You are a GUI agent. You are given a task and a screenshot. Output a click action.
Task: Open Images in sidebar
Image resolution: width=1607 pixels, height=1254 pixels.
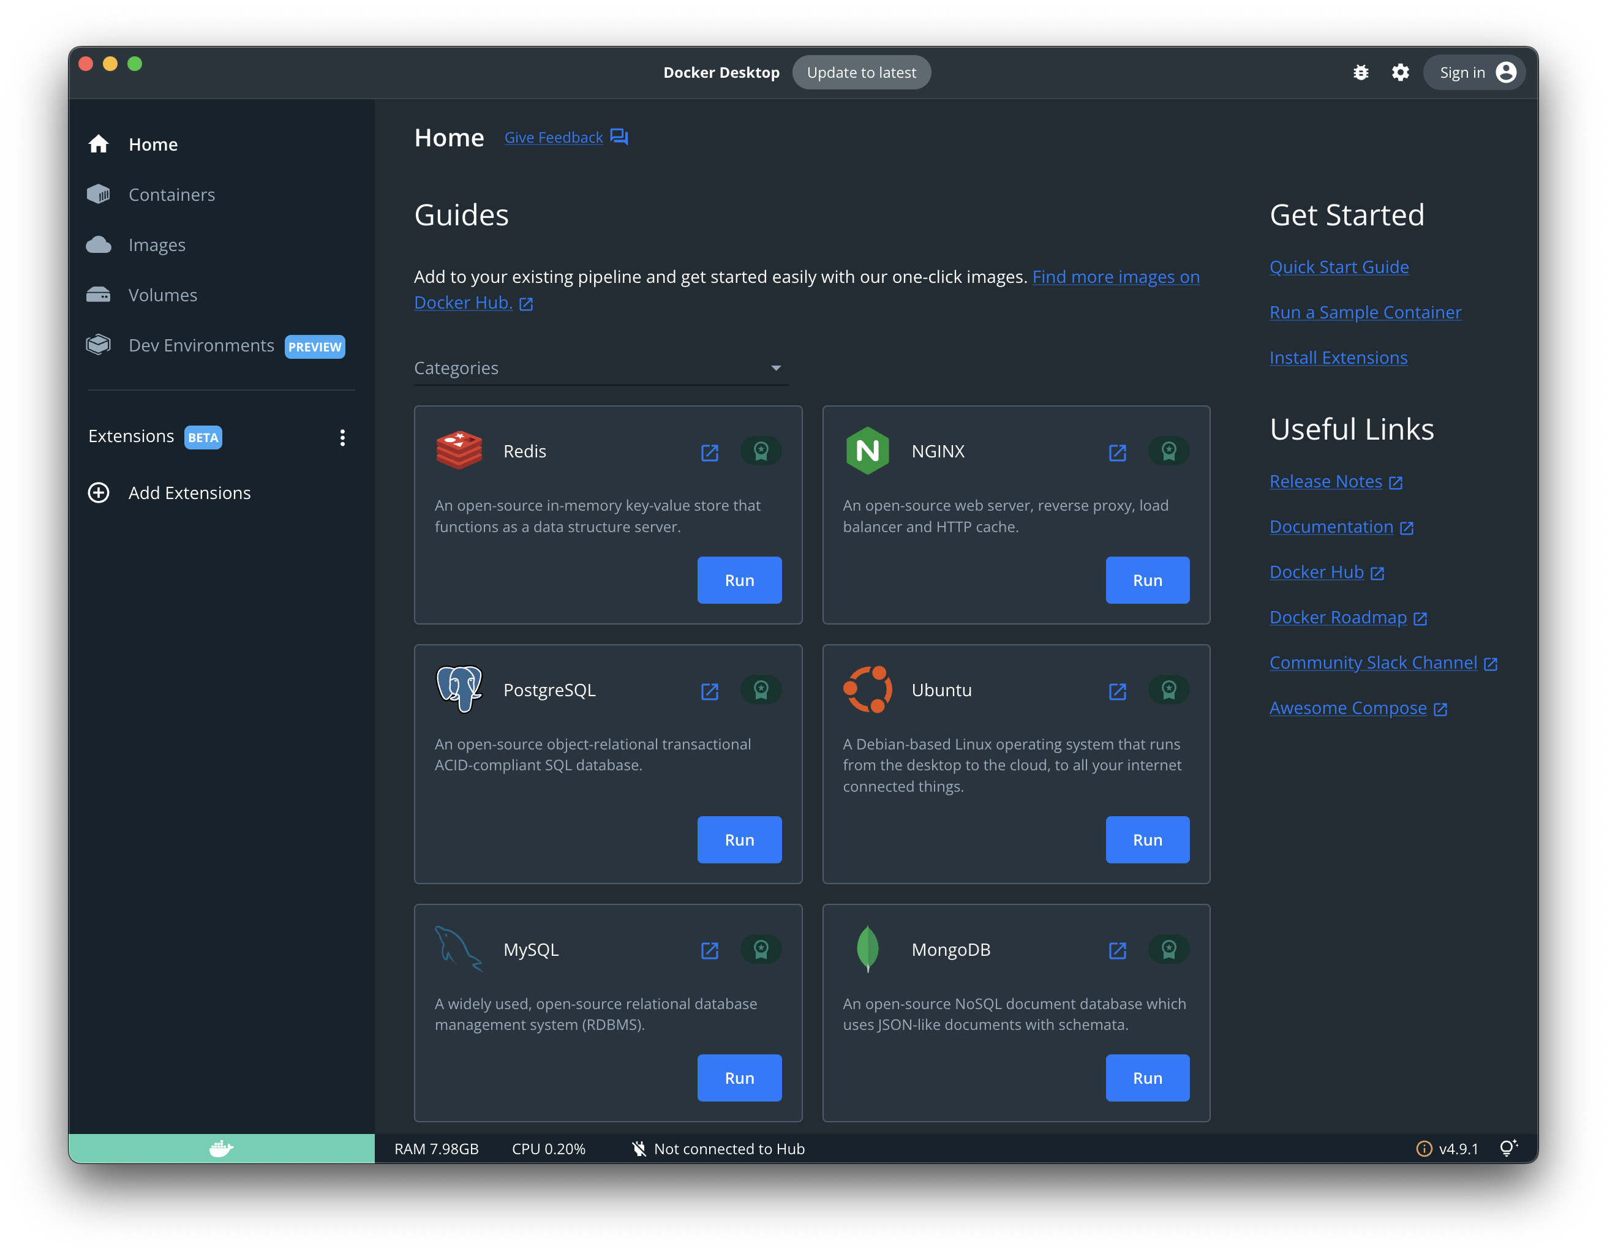click(x=220, y=244)
